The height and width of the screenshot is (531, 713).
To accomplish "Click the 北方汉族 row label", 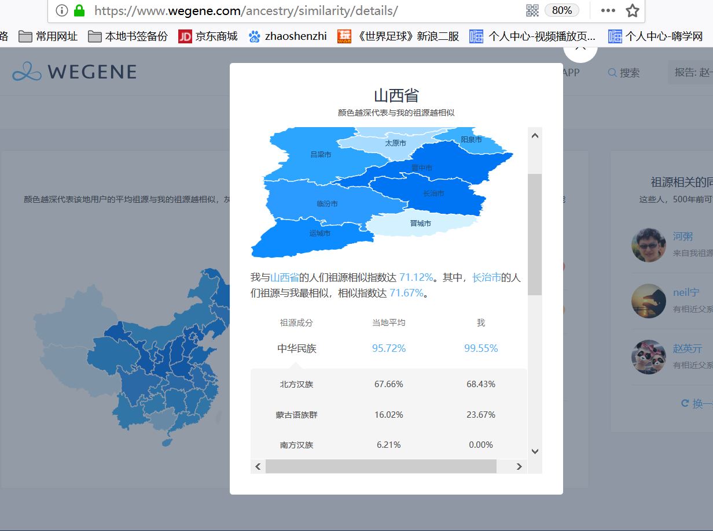I will (296, 384).
